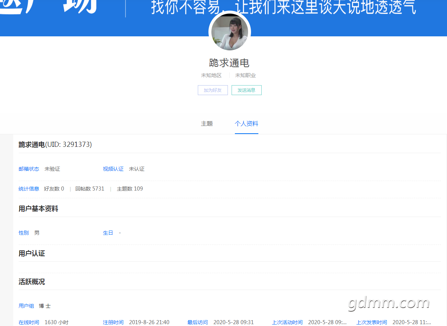Click the 2020-5-28 09:31 last visit value

tap(234, 322)
